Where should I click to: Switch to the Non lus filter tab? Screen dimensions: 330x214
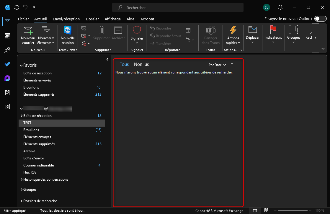[141, 64]
